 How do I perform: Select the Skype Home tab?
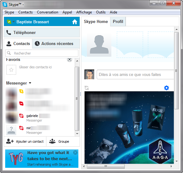[96, 21]
